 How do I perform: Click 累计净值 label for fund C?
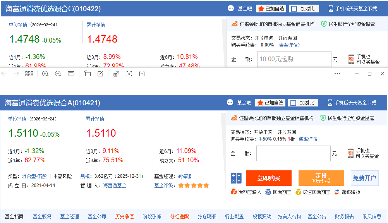(96, 25)
